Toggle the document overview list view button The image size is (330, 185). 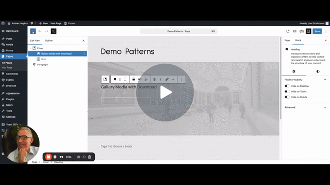point(54,31)
